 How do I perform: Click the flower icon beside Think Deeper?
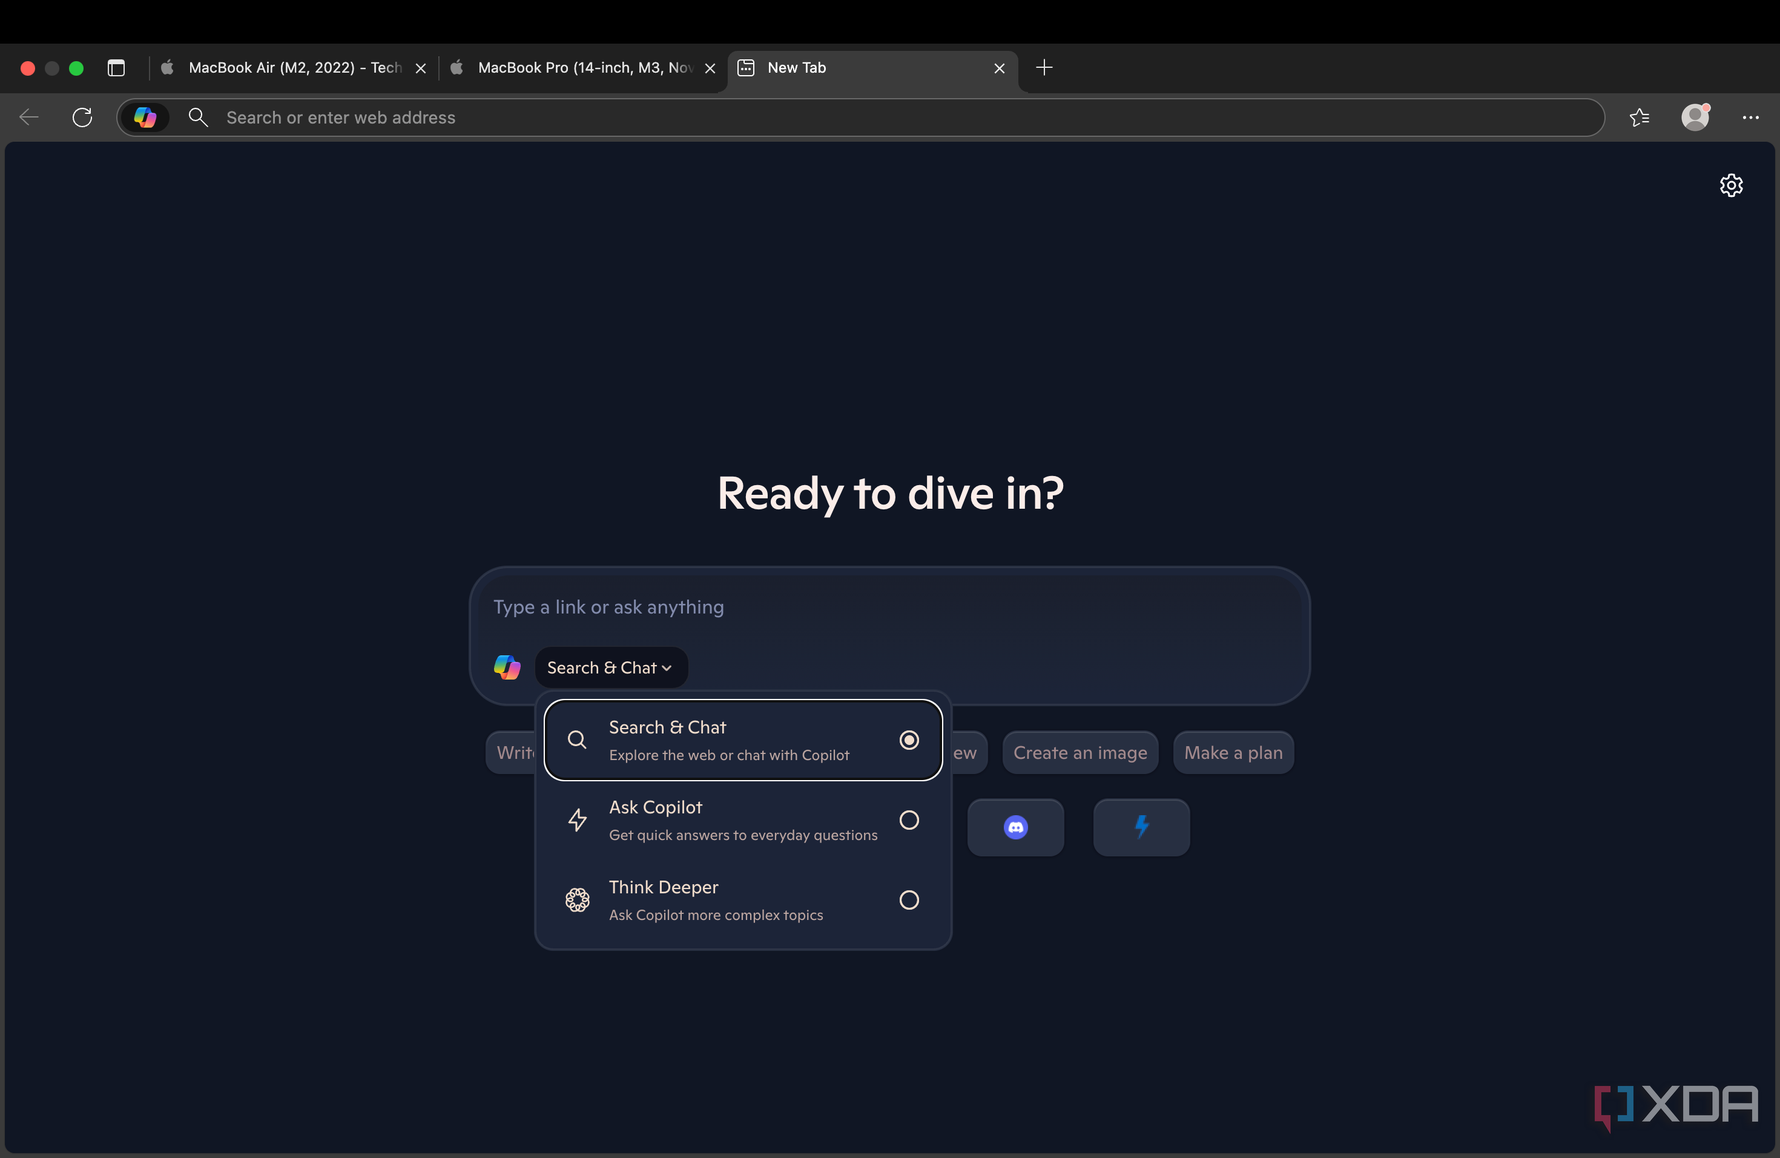coord(578,900)
